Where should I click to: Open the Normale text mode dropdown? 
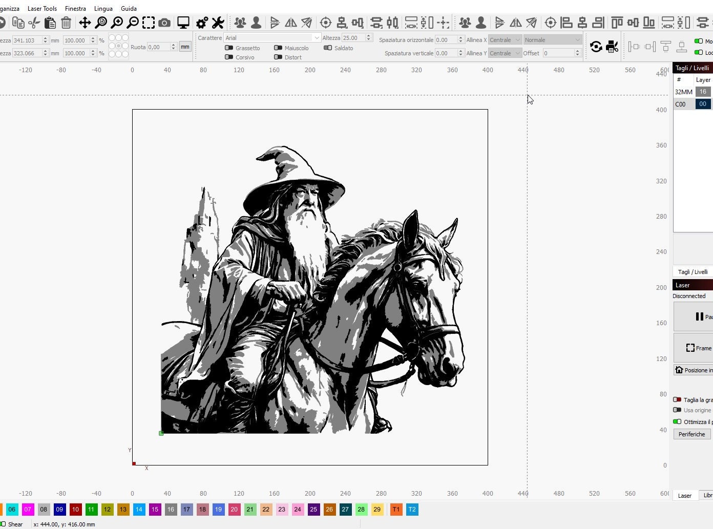(552, 39)
